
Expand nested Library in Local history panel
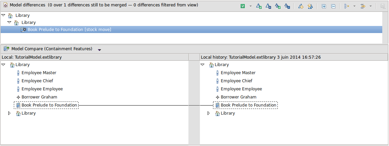[x=209, y=113]
